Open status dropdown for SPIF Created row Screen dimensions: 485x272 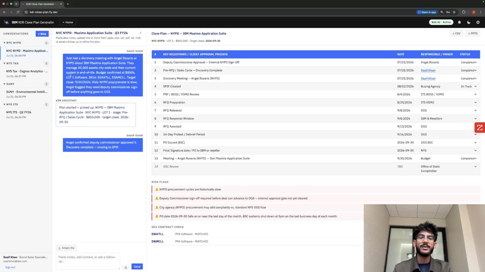pyautogui.click(x=469, y=86)
